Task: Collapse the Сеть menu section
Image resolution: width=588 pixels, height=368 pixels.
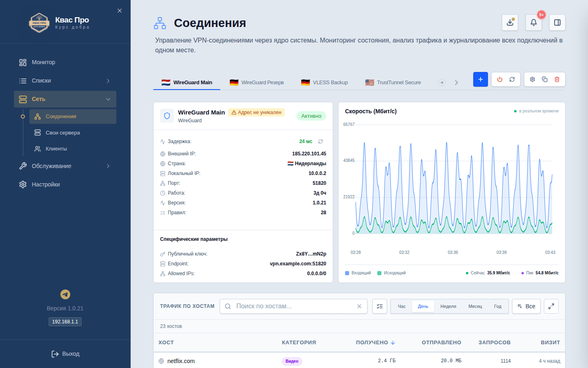Action: coord(65,99)
